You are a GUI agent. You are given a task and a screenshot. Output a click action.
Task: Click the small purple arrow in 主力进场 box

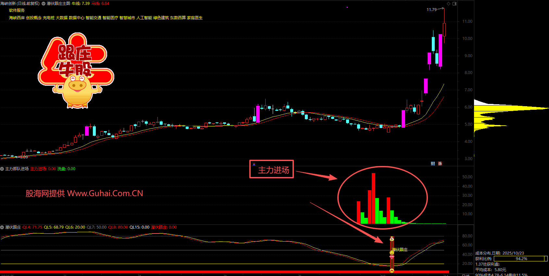254,164
